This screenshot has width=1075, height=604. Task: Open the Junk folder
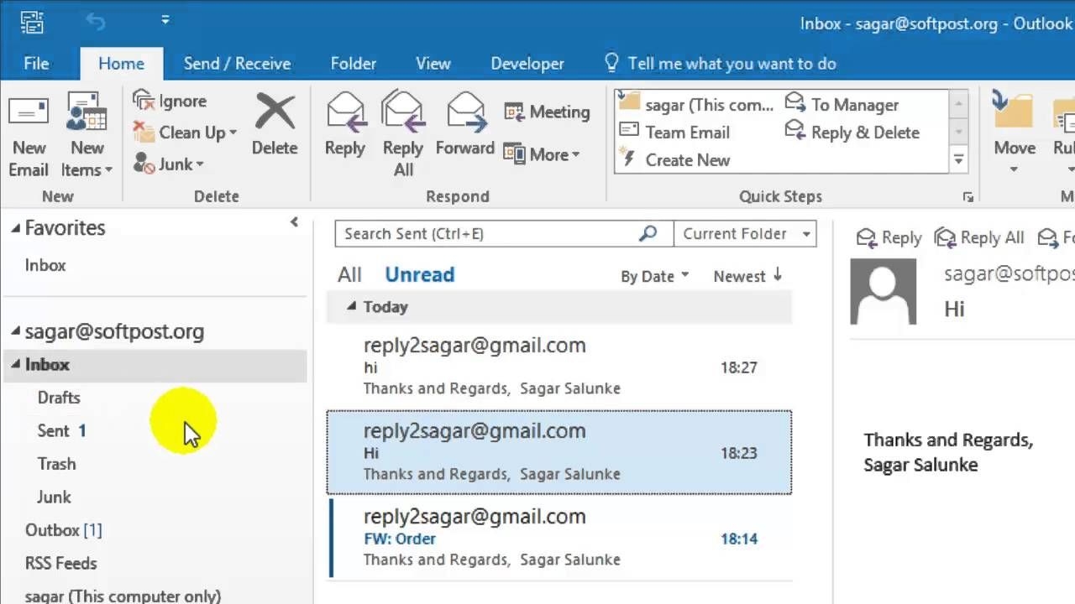[x=54, y=497]
